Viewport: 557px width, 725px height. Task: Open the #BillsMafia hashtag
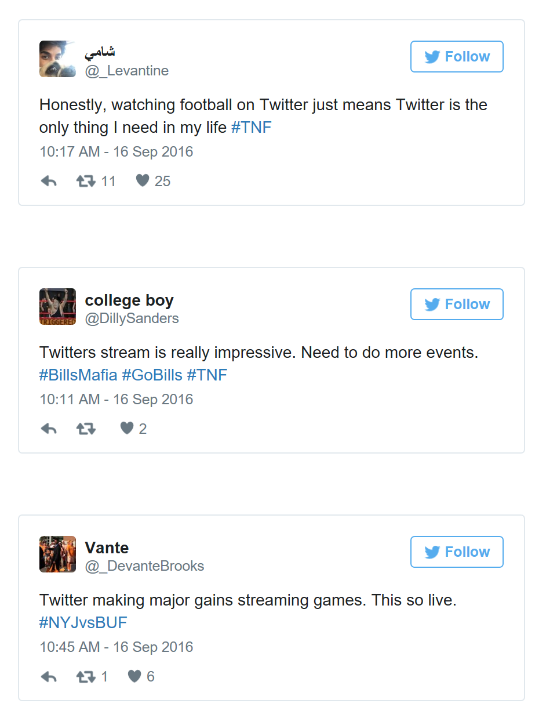(x=78, y=375)
